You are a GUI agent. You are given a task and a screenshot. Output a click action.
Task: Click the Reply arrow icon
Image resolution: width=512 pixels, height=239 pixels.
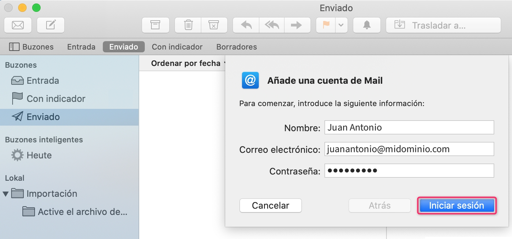tap(246, 25)
